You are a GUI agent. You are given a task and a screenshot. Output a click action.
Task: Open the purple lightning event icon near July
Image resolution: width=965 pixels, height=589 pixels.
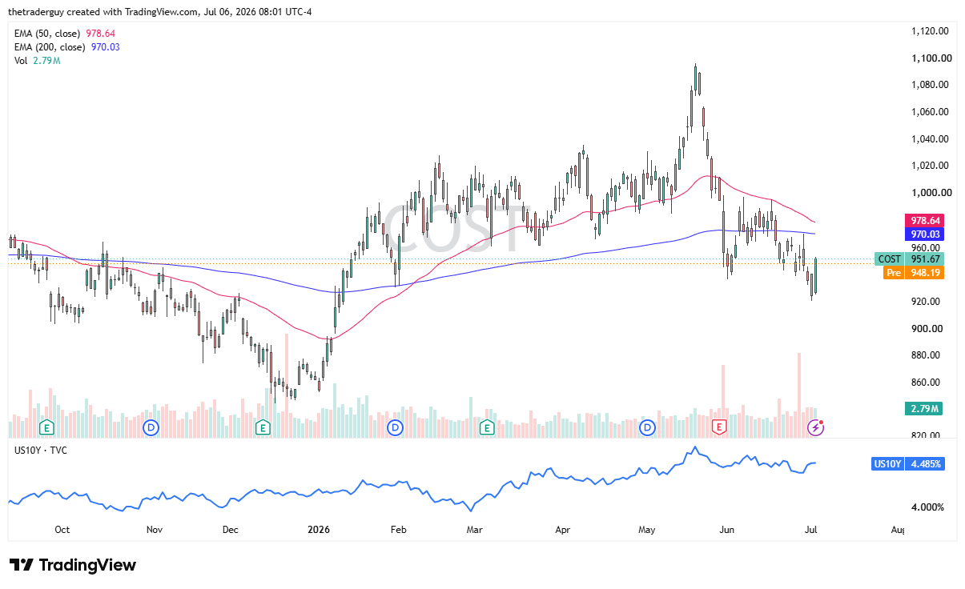(815, 428)
